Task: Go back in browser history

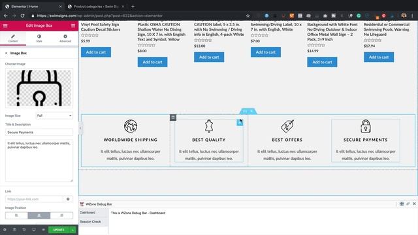Action: click(x=6, y=16)
